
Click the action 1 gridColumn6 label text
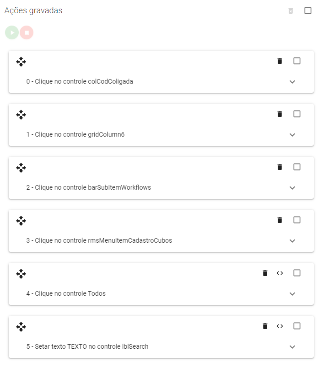tap(75, 134)
